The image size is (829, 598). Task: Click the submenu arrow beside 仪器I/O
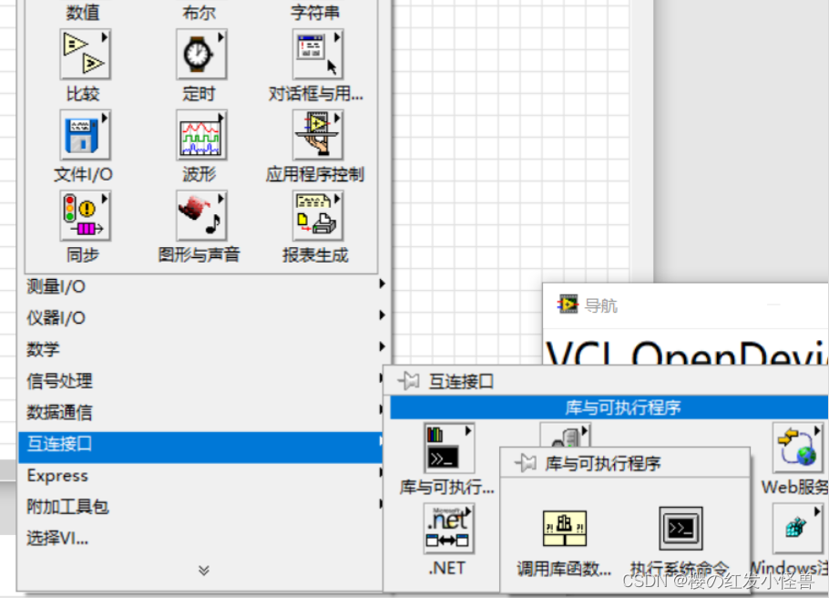click(383, 315)
